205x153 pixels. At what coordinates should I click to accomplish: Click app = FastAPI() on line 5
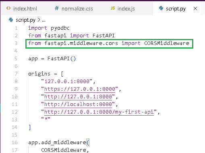52,59
